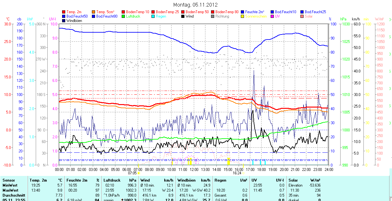Click the pink Solar legend square
Image resolution: width=392 pixels, height=201 pixels.
coord(302,16)
